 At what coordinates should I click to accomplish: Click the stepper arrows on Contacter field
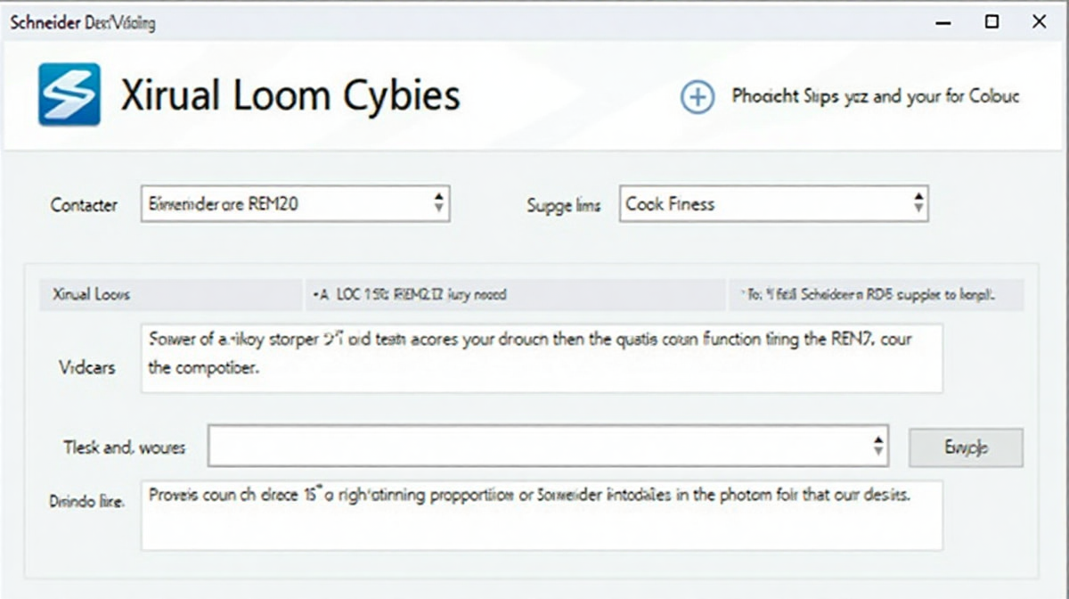click(437, 204)
